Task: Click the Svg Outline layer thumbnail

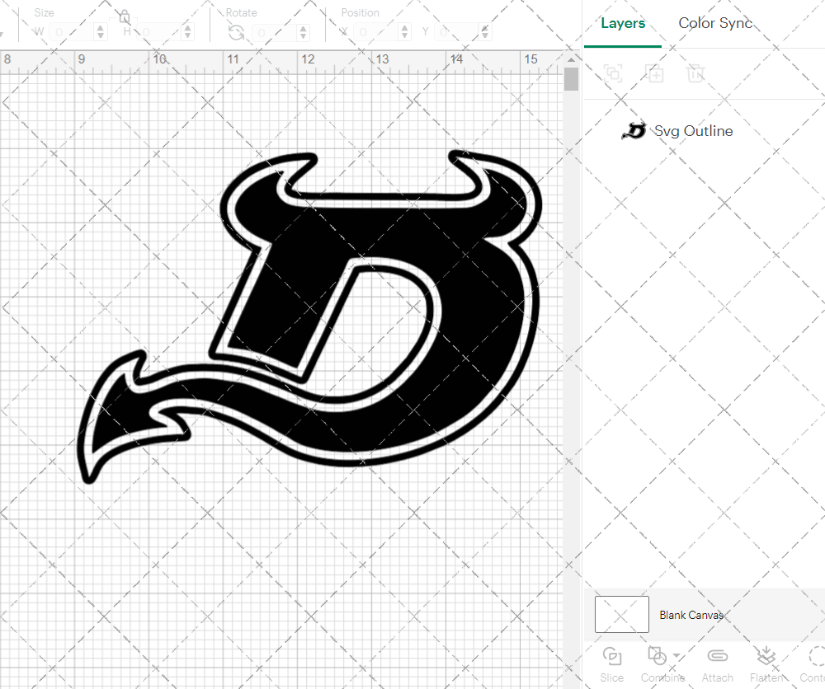Action: coord(634,131)
